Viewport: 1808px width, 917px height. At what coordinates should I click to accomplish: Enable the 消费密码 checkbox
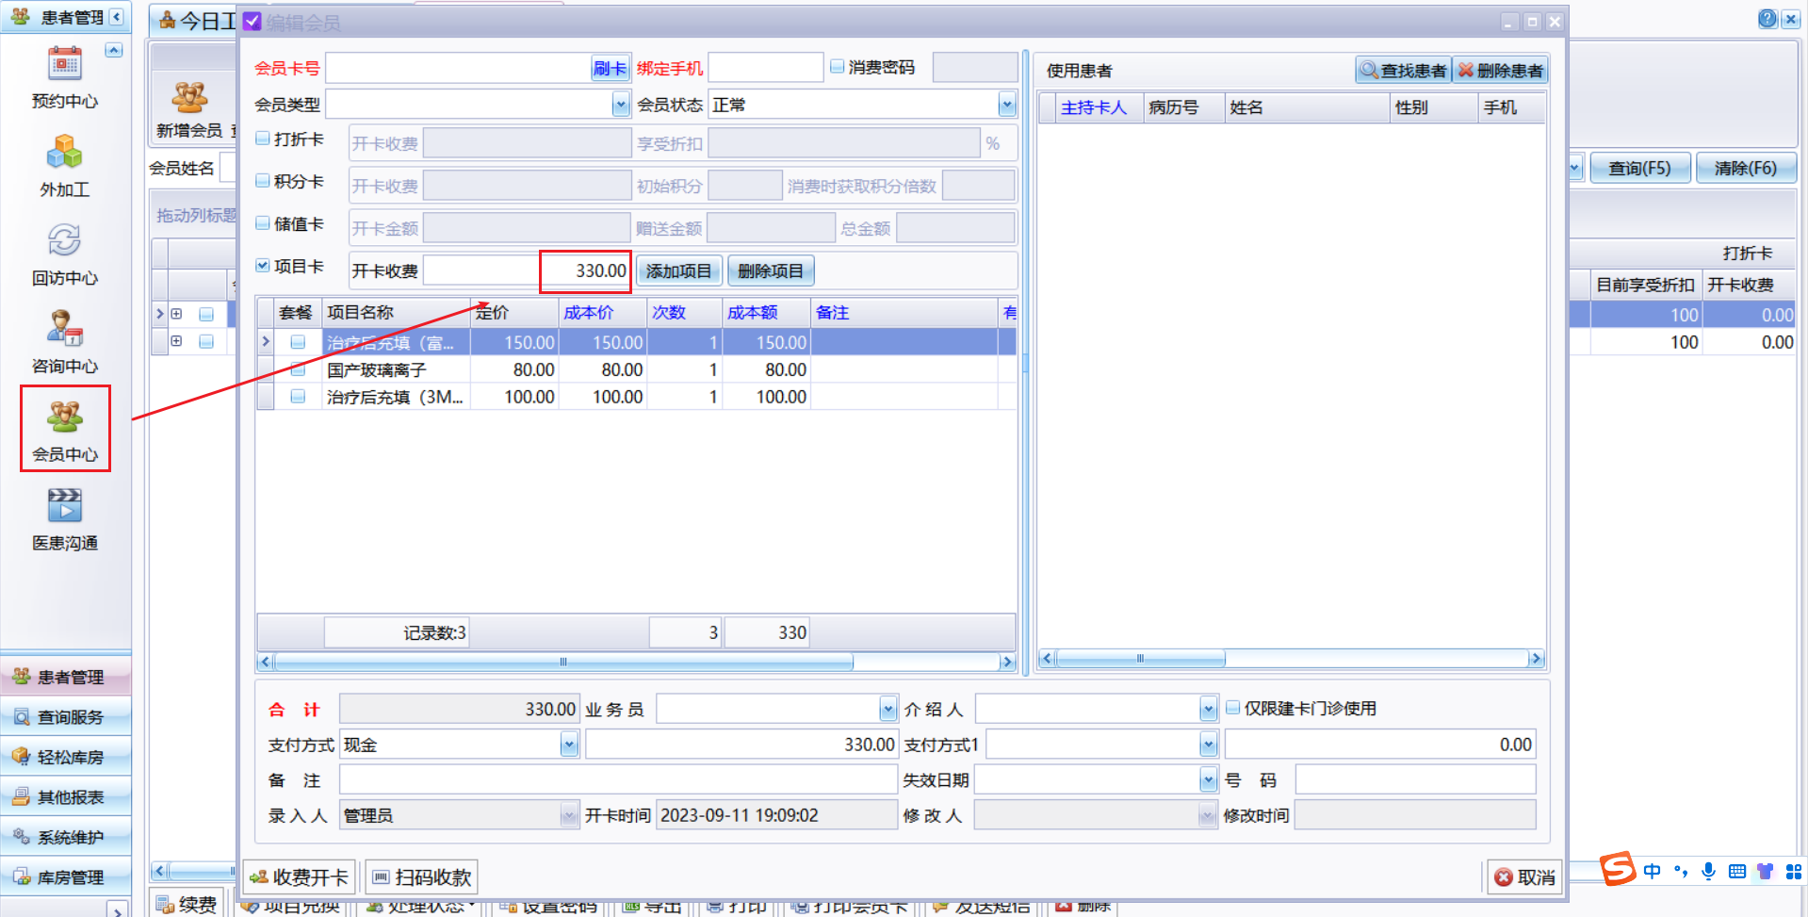837,67
